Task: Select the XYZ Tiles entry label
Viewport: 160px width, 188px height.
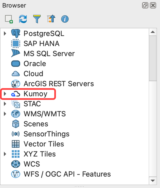Action: (40, 154)
